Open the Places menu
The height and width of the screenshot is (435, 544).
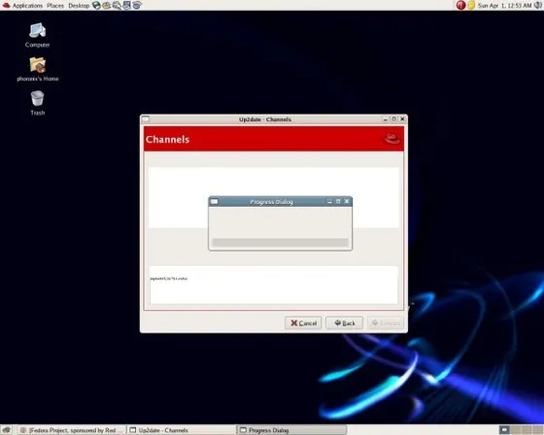pos(55,6)
